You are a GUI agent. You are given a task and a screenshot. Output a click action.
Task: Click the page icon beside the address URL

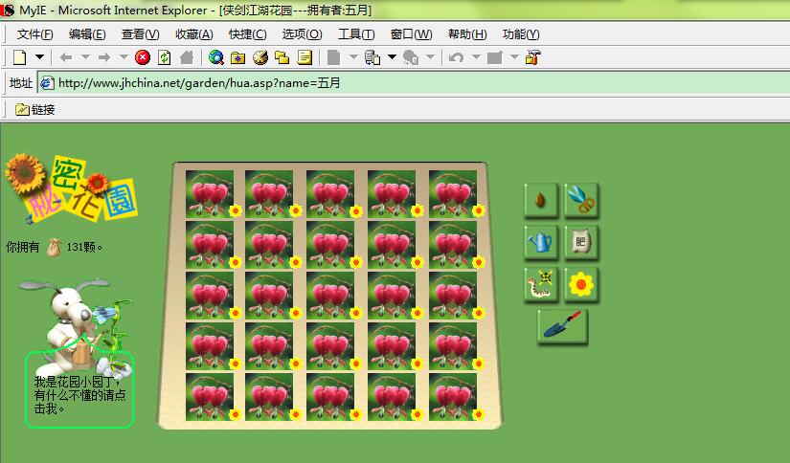47,83
